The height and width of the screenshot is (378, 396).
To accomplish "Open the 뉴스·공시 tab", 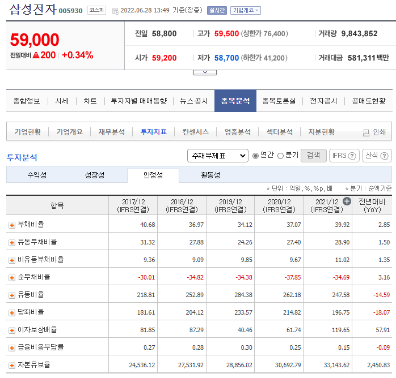I will click(x=193, y=101).
